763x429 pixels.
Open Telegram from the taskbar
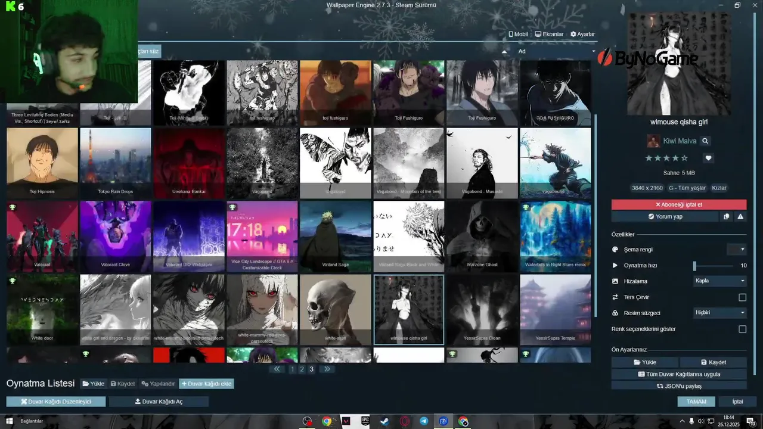tap(424, 421)
